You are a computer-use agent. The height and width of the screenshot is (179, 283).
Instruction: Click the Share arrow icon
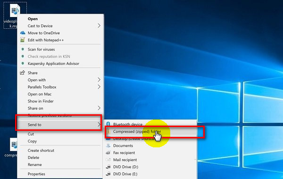(22, 73)
